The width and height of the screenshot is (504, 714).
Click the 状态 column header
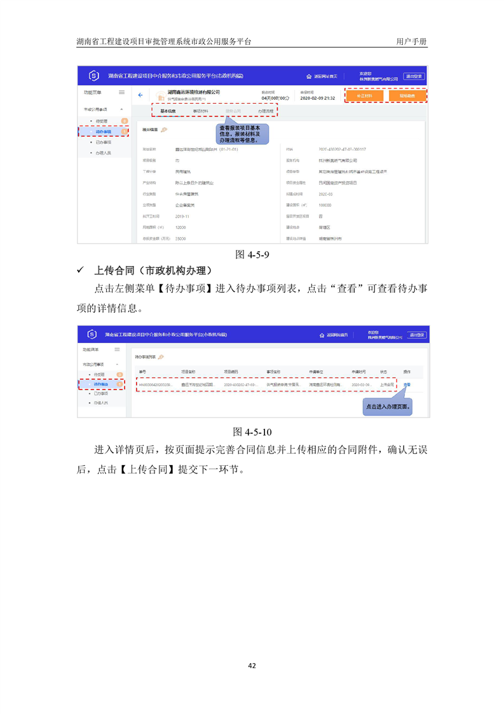[384, 372]
